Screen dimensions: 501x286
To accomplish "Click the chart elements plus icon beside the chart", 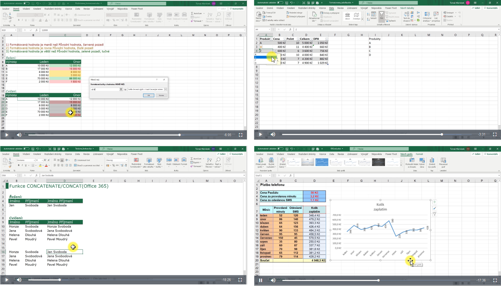I will coord(435,202).
